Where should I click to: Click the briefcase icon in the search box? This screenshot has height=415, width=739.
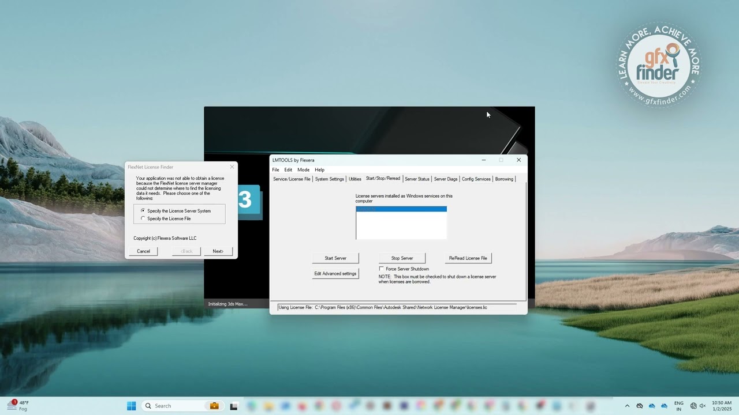point(214,406)
